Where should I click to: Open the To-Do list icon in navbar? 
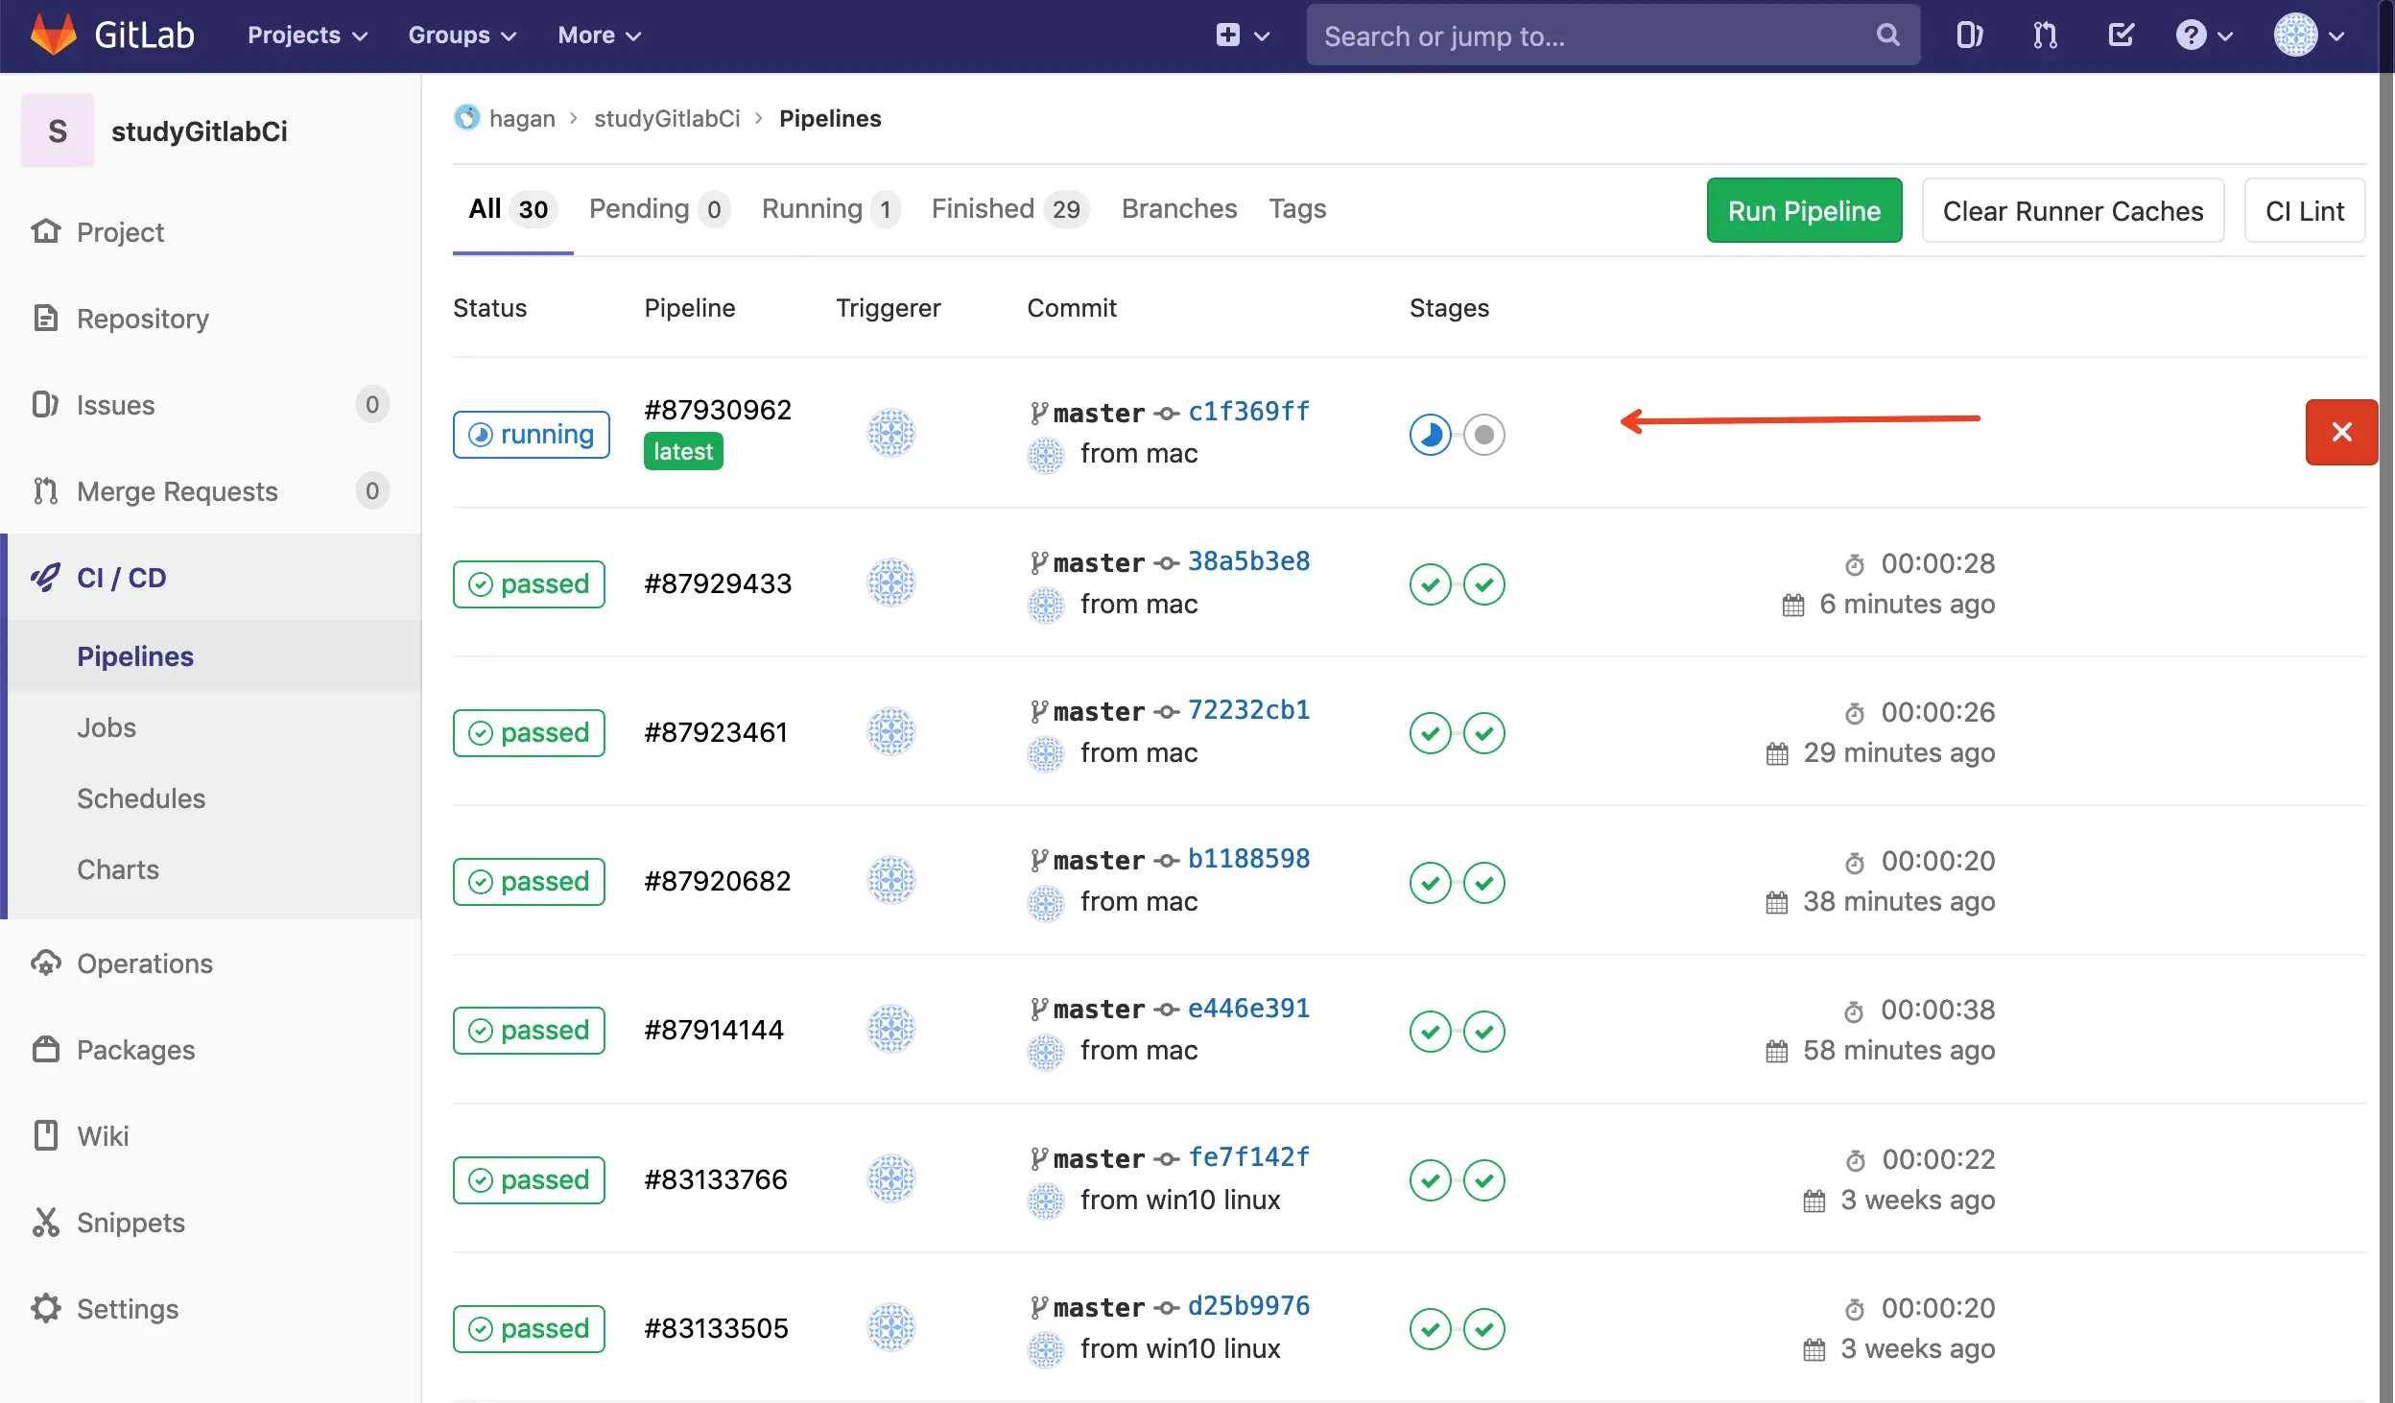click(x=2121, y=36)
